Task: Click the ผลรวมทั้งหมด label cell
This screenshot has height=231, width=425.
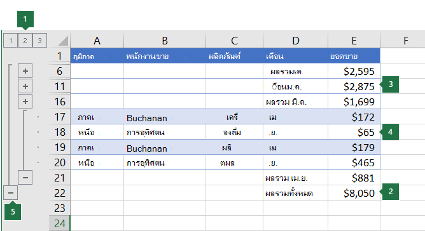Action: [295, 193]
